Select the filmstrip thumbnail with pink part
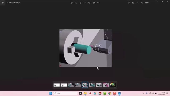The width and height of the screenshot is (170, 96). tap(106, 85)
